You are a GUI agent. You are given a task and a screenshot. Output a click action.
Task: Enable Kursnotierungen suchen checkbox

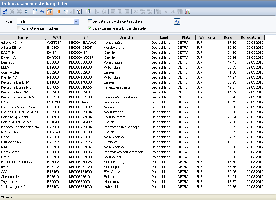[x=19, y=28]
